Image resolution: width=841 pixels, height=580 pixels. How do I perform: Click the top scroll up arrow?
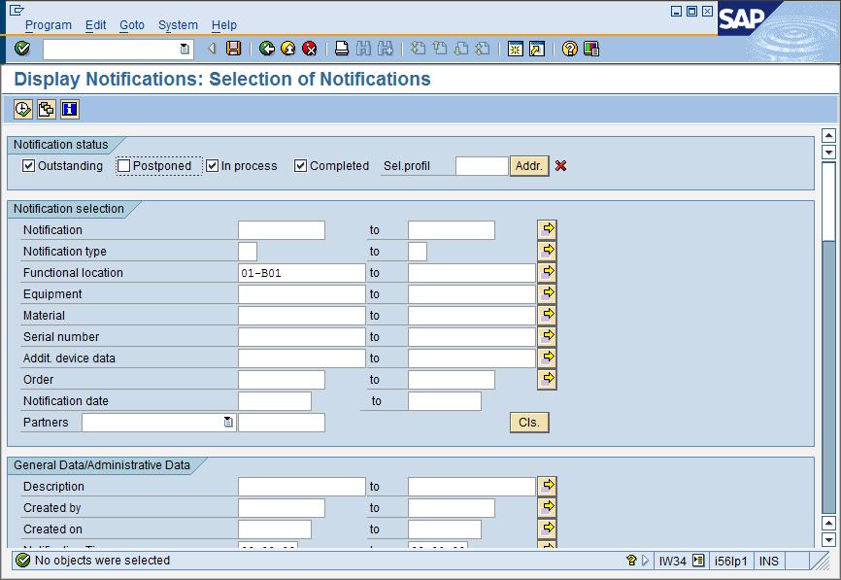tap(828, 136)
